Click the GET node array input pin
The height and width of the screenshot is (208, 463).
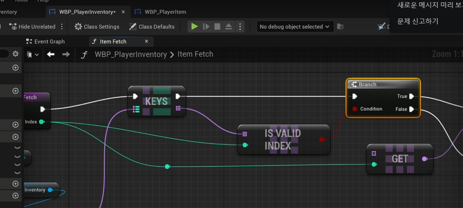click(x=374, y=154)
